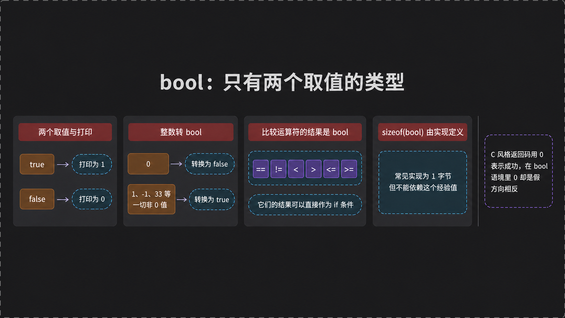Select the '打印为 1' pill
The height and width of the screenshot is (318, 565).
pos(92,164)
